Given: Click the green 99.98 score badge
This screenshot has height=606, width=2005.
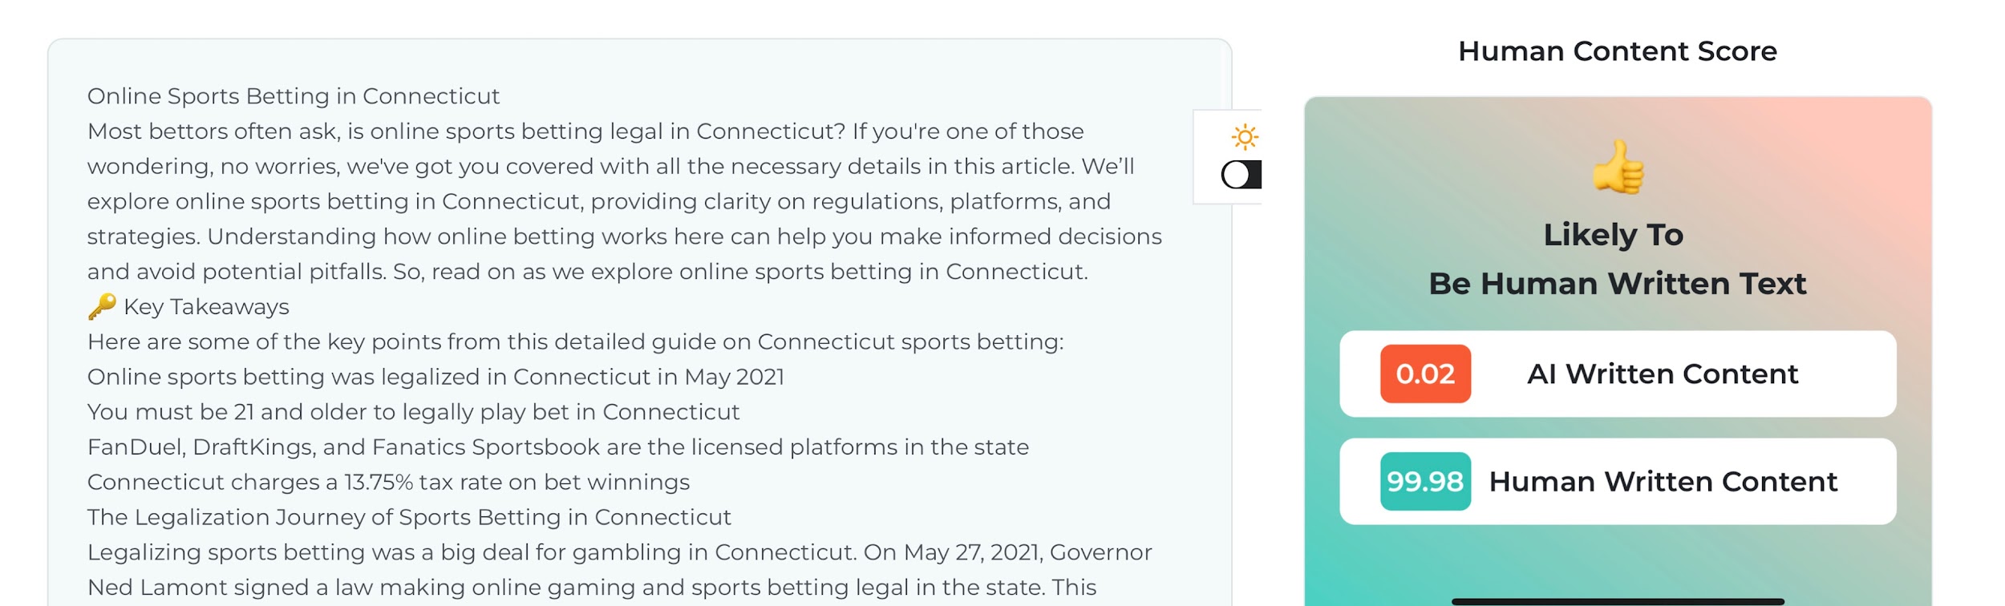Looking at the screenshot, I should 1424,481.
